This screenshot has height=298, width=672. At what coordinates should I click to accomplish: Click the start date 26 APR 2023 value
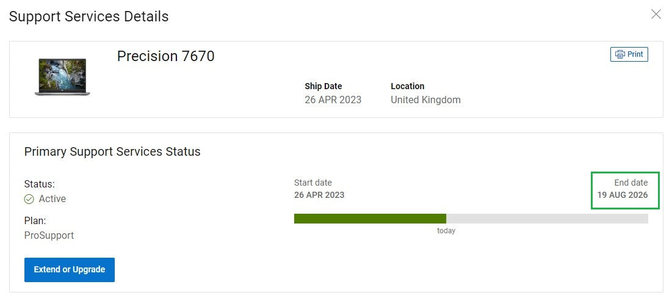click(319, 195)
